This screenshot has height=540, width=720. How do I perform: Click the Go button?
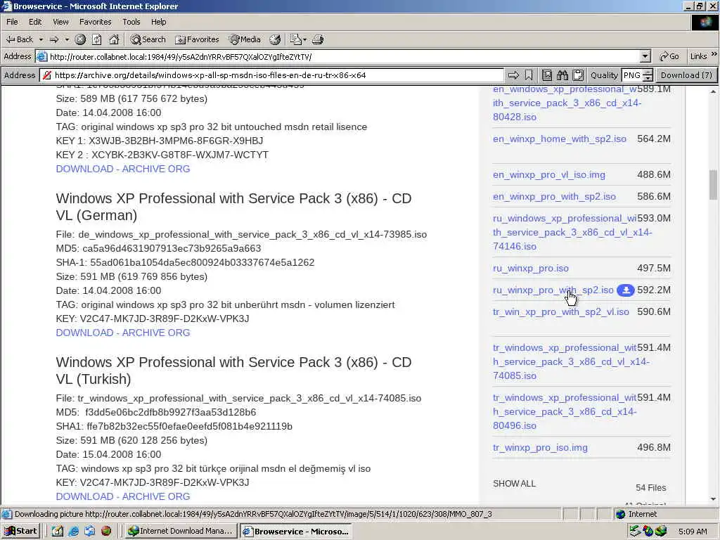tap(669, 56)
